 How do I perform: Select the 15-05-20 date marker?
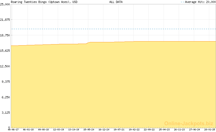pyautogui.click(x=89, y=130)
